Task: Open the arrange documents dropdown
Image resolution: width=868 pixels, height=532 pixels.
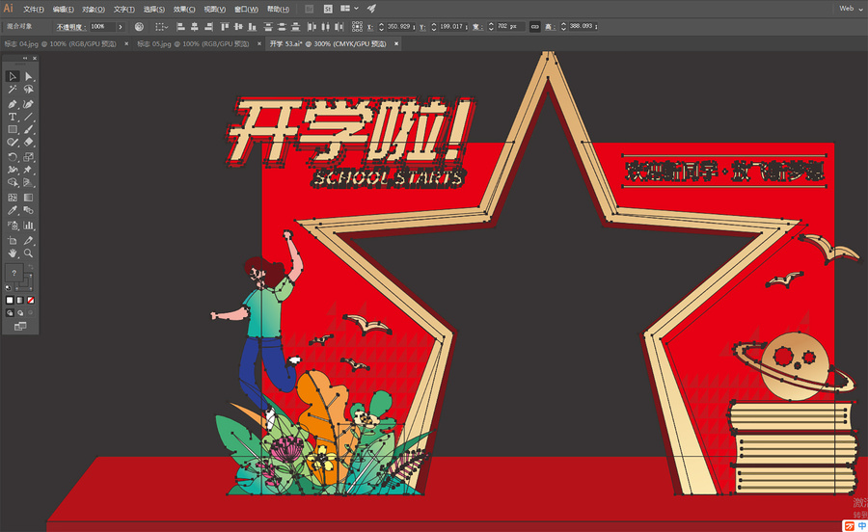Action: (x=349, y=9)
